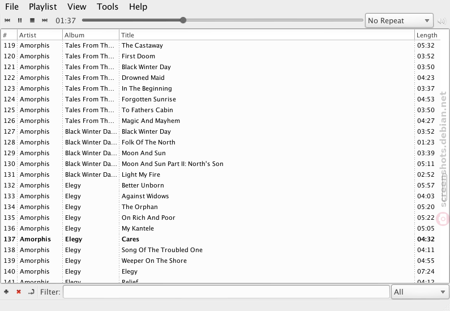
Task: Select the currently playing track Cares
Action: click(x=220, y=239)
